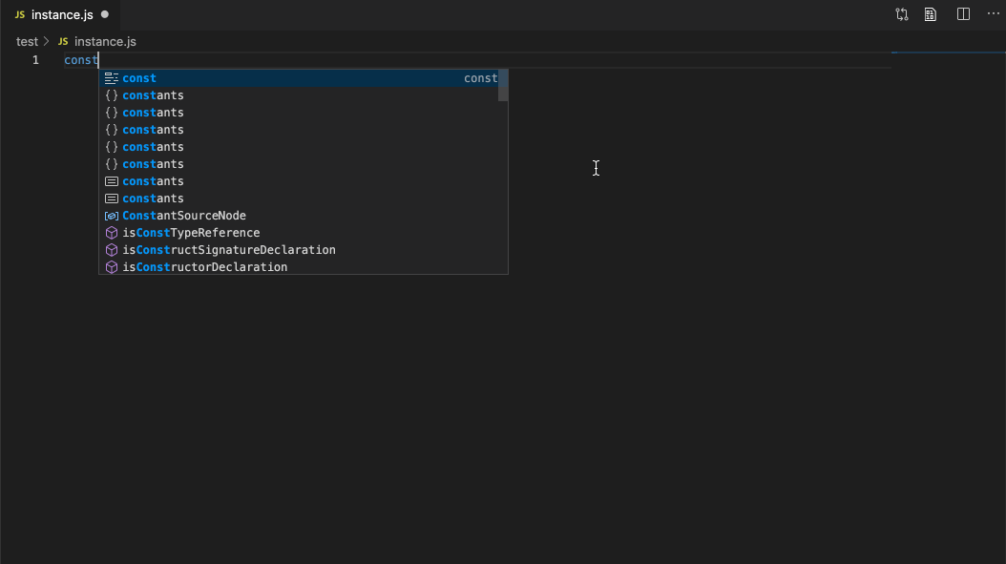
Task: Split the editor to the right
Action: coord(963,14)
